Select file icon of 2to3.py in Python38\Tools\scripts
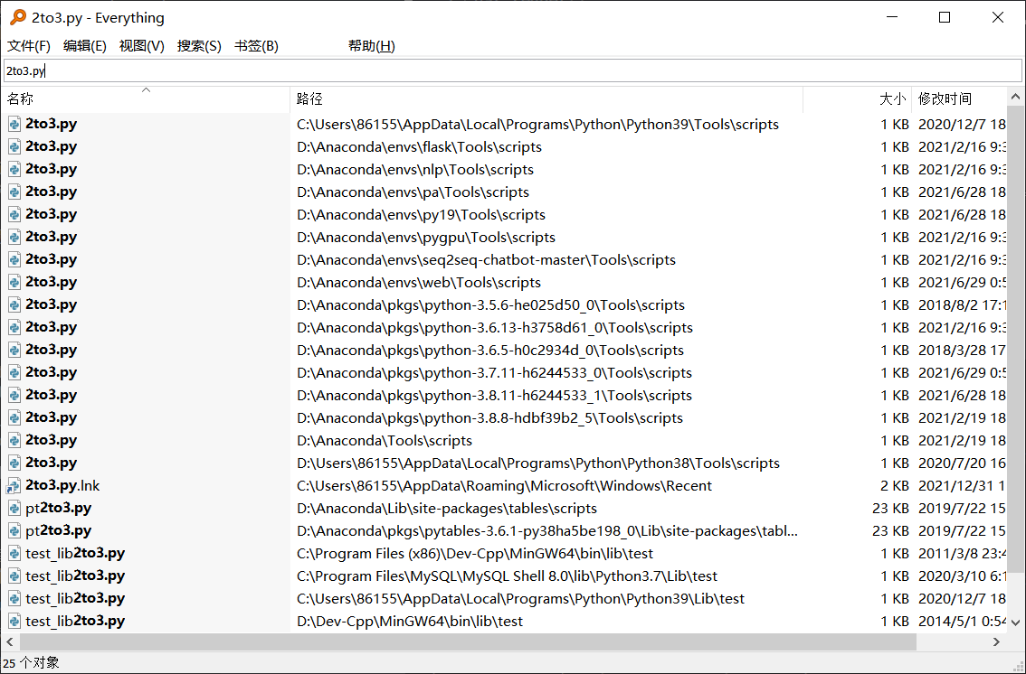Screen dimensions: 1026x674 point(14,463)
